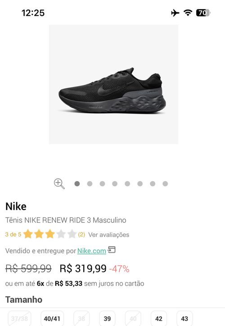225x326 pixels.
Task: Tap the Wi-Fi icon in the status bar
Action: (188, 13)
